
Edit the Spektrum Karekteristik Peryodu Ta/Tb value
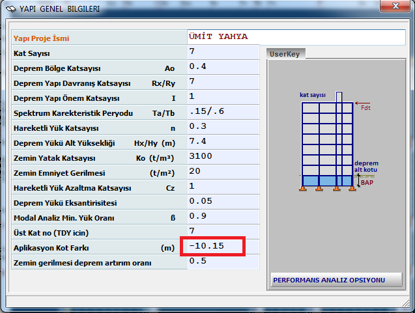[222, 113]
